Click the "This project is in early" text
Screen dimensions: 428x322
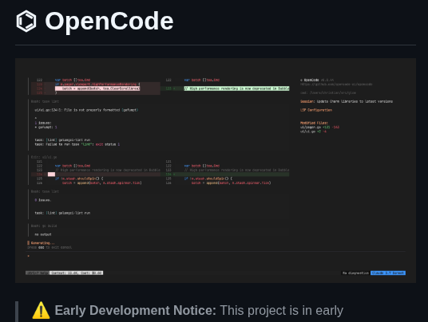tap(281, 311)
